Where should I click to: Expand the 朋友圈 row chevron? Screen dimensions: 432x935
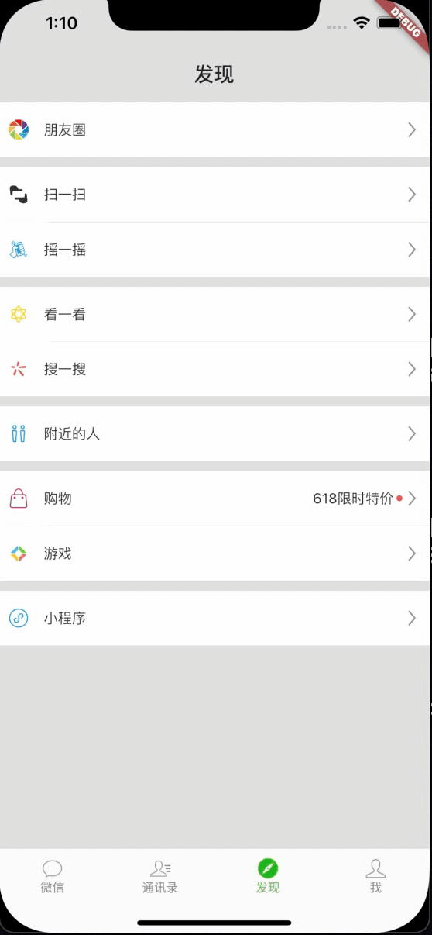pyautogui.click(x=412, y=130)
